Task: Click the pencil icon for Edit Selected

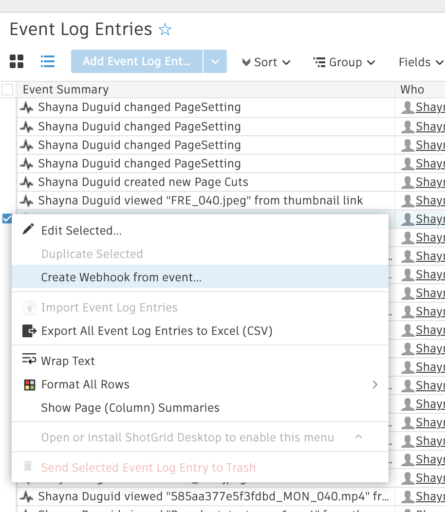Action: click(29, 230)
